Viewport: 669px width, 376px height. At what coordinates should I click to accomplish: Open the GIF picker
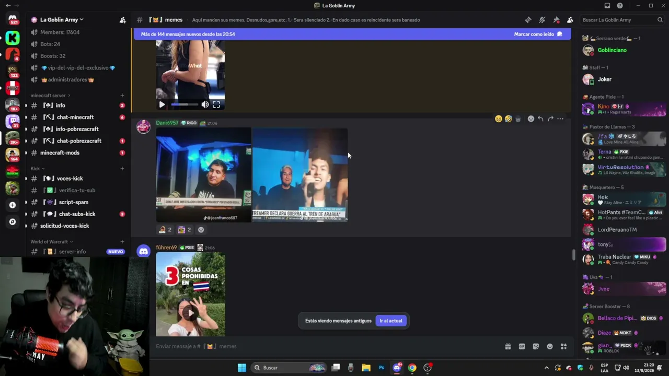(522, 346)
